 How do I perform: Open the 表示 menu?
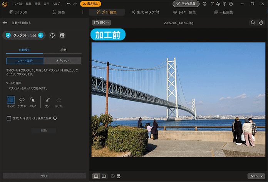click(46, 4)
